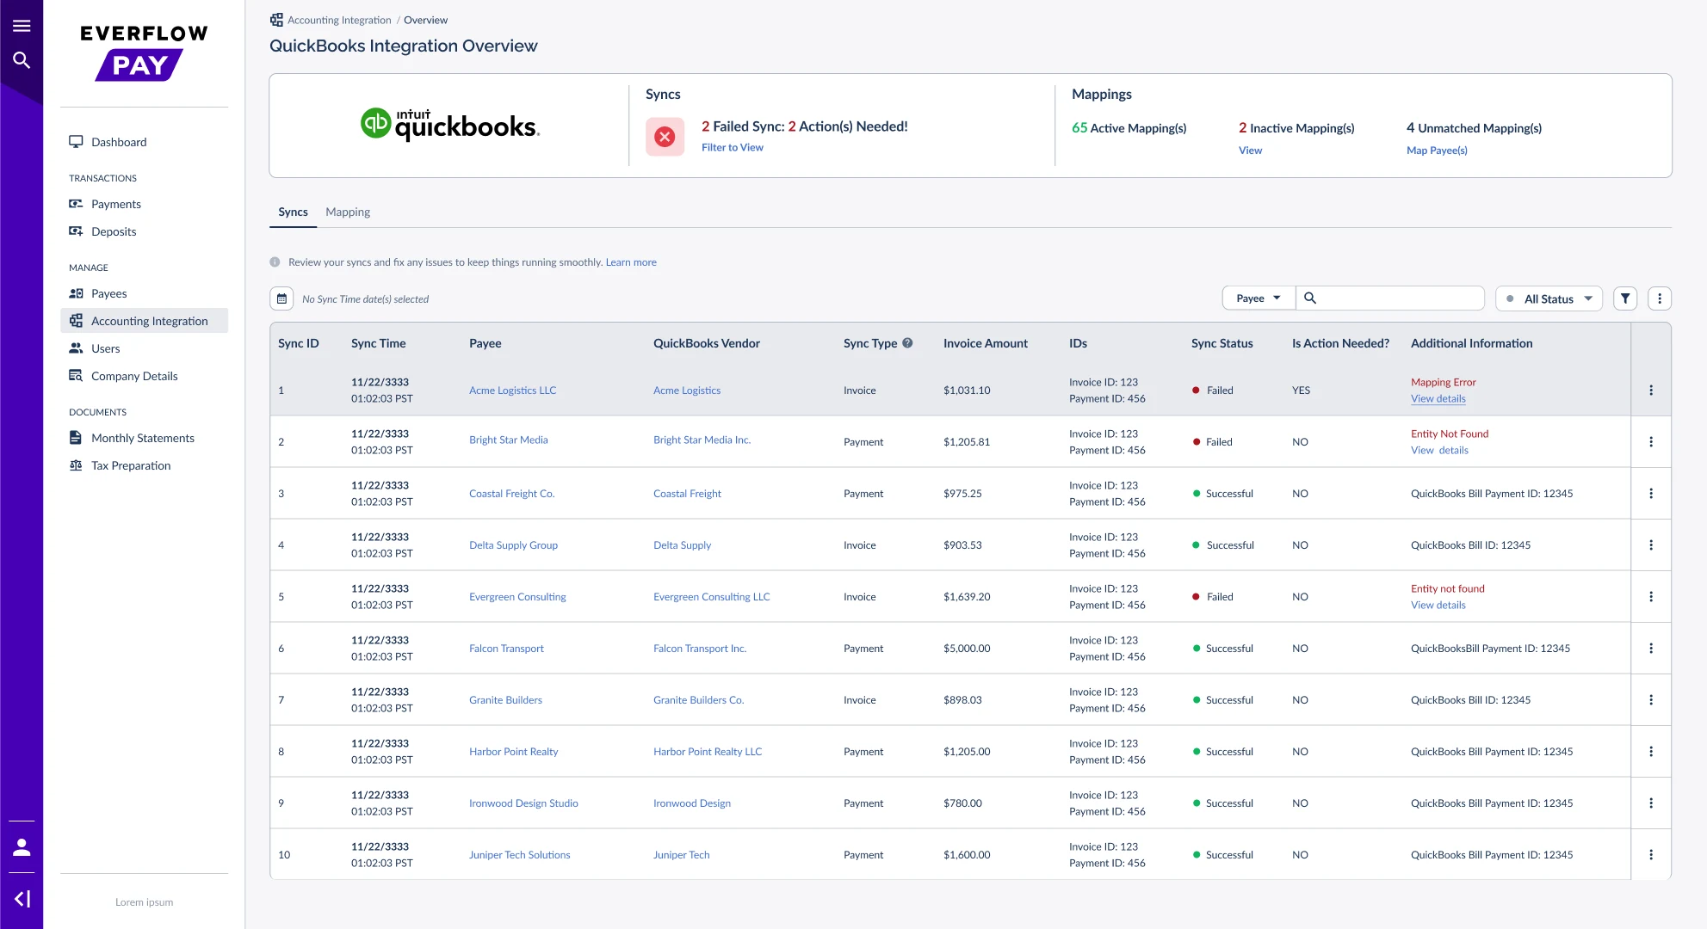Click the Sync Time column header
The width and height of the screenshot is (1707, 929).
[x=378, y=343]
